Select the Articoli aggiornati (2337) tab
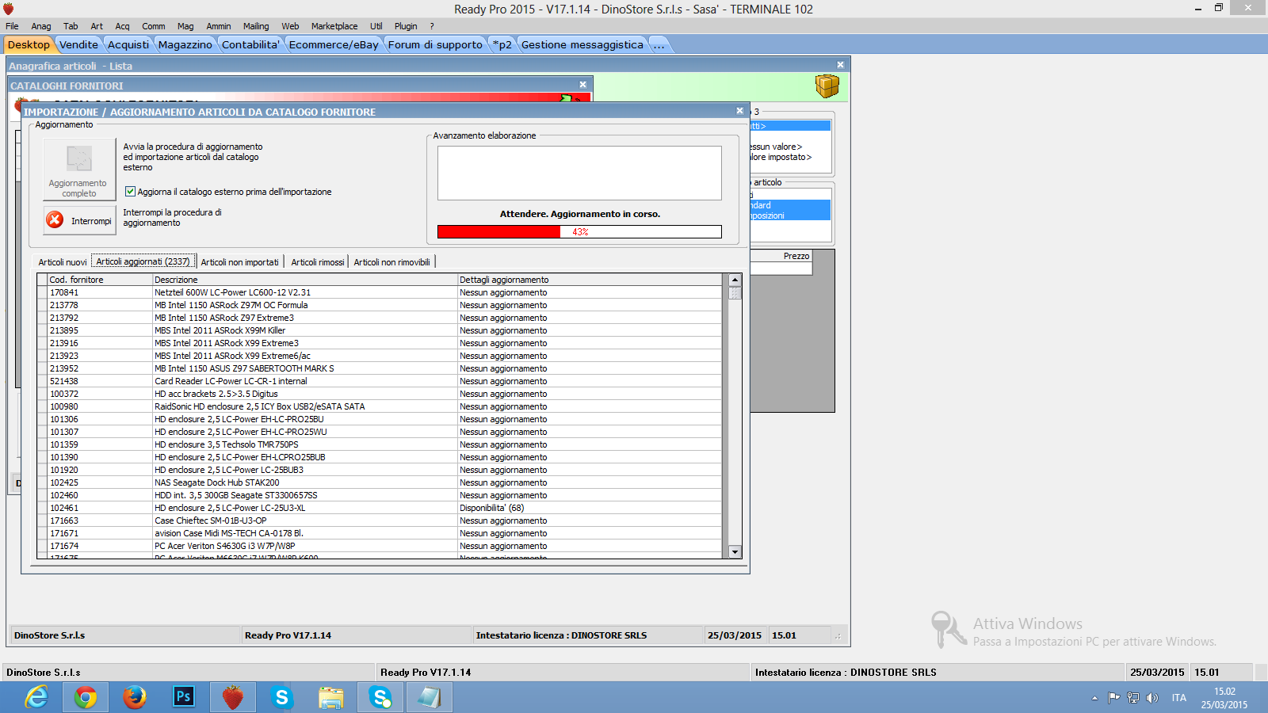The height and width of the screenshot is (713, 1268). point(143,261)
